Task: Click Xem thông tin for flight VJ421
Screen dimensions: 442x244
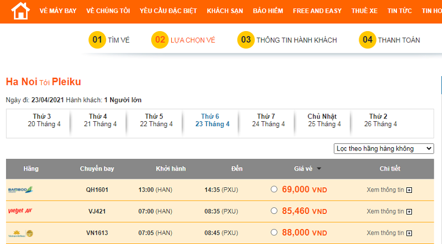Action: [x=385, y=211]
